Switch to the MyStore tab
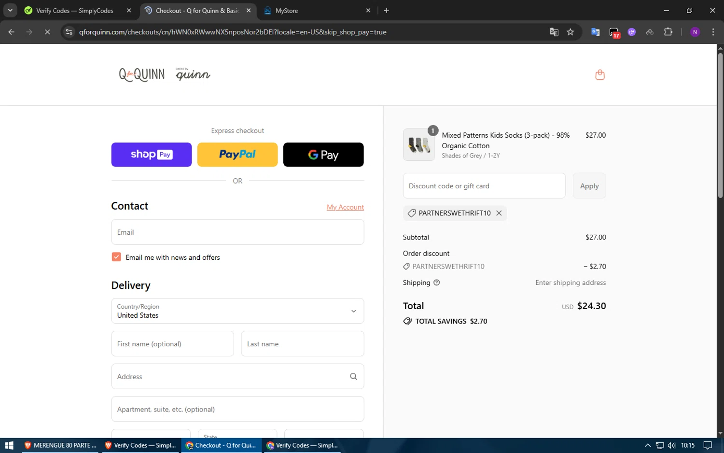Viewport: 724px width, 453px height. point(316,10)
